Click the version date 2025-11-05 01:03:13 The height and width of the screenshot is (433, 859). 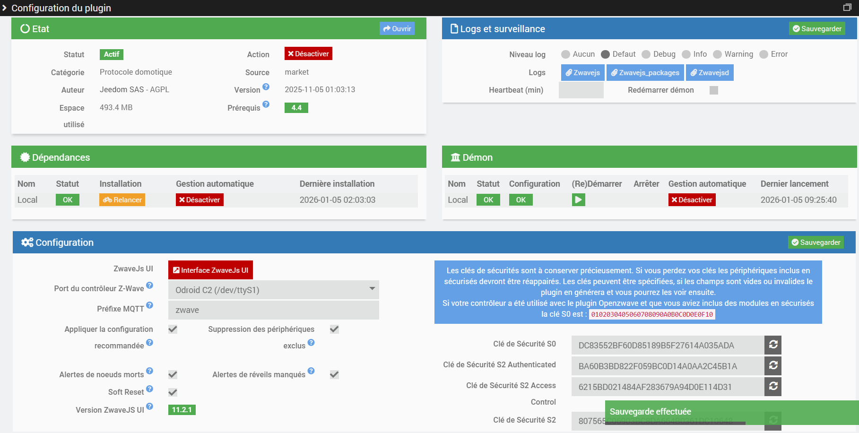coord(320,89)
